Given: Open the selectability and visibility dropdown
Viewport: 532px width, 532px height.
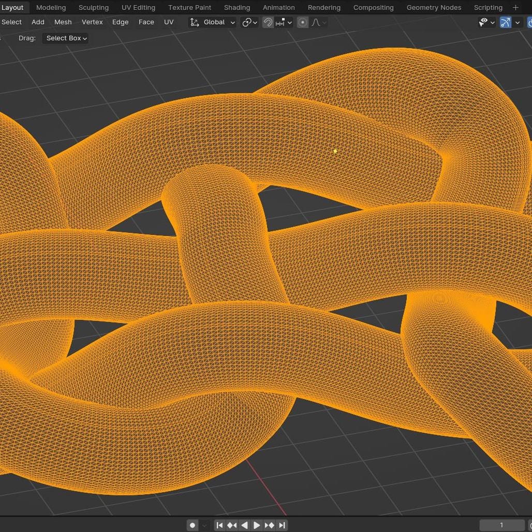Looking at the screenshot, I should [x=486, y=22].
